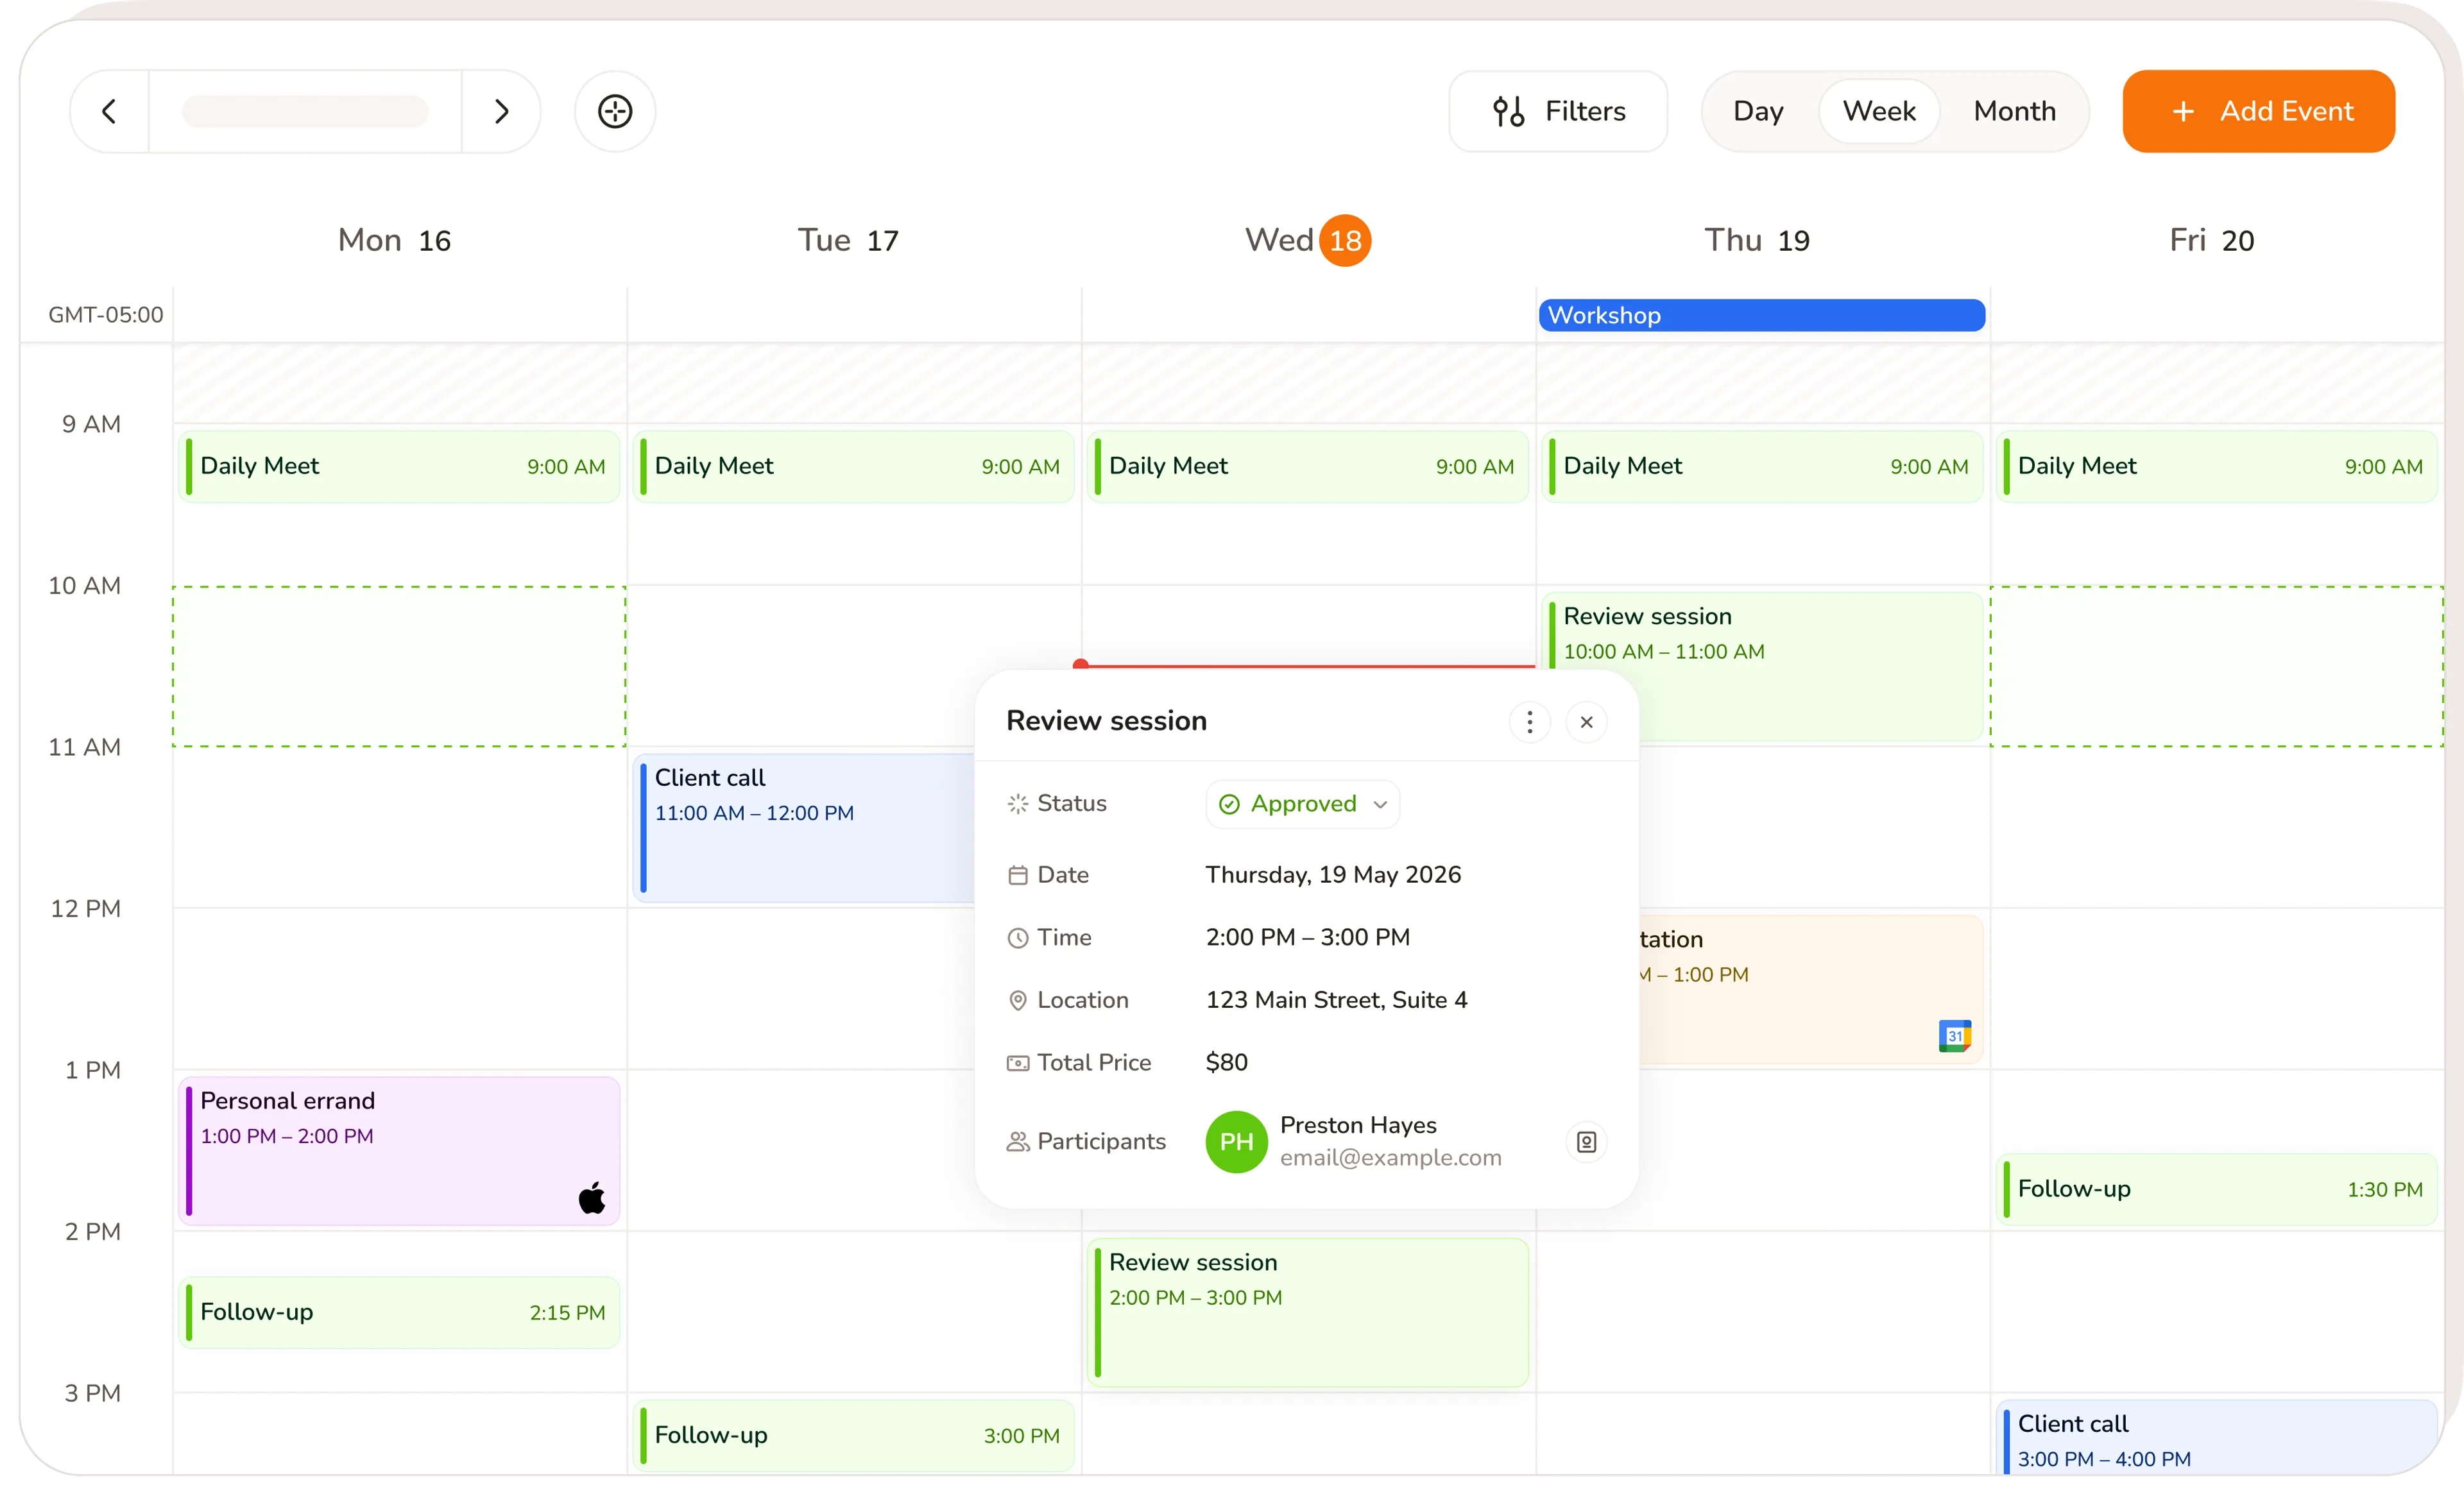This screenshot has height=1494, width=2464.
Task: Click the date range field
Action: 305,111
